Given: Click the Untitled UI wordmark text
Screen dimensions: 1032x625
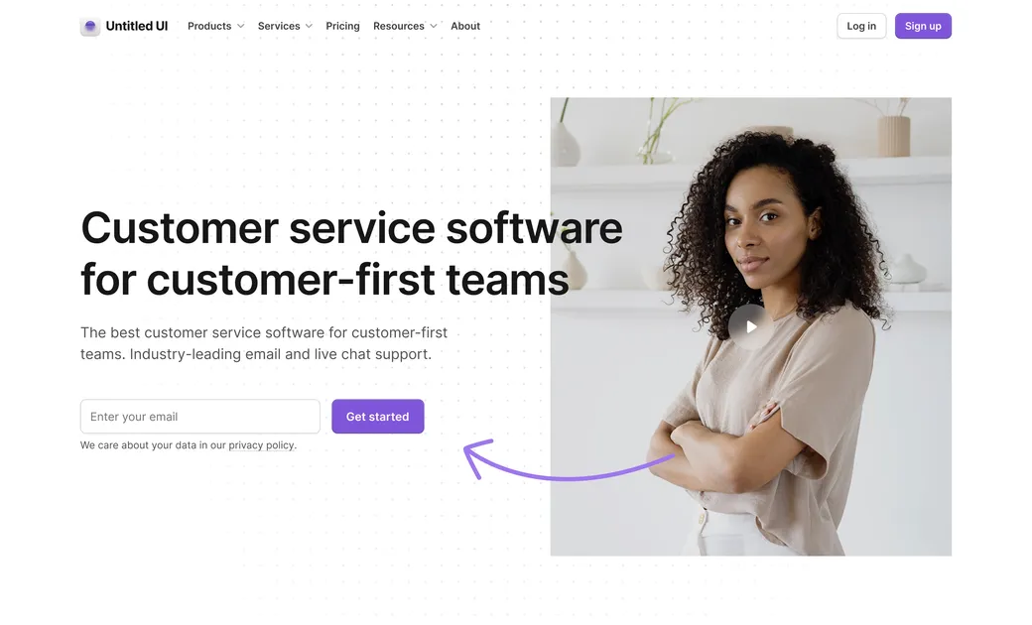Looking at the screenshot, I should [x=137, y=27].
